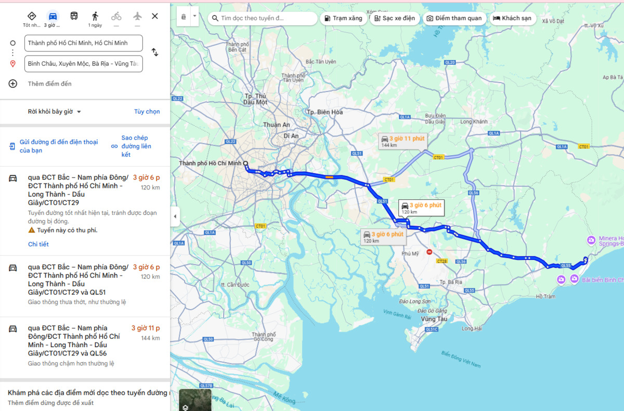Switch to flight travel mode
624x411 pixels.
point(137,19)
